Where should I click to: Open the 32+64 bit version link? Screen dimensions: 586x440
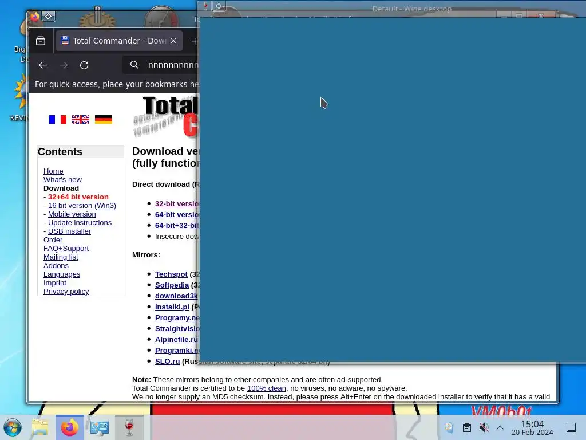(78, 197)
